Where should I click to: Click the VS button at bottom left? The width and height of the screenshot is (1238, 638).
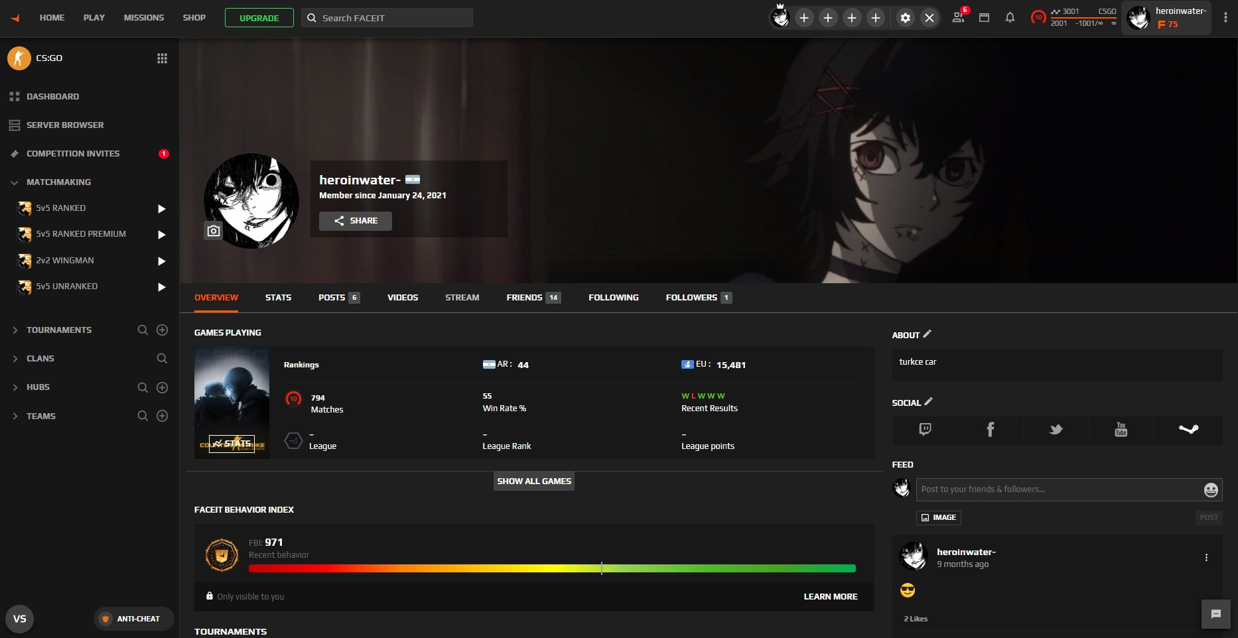[20, 619]
